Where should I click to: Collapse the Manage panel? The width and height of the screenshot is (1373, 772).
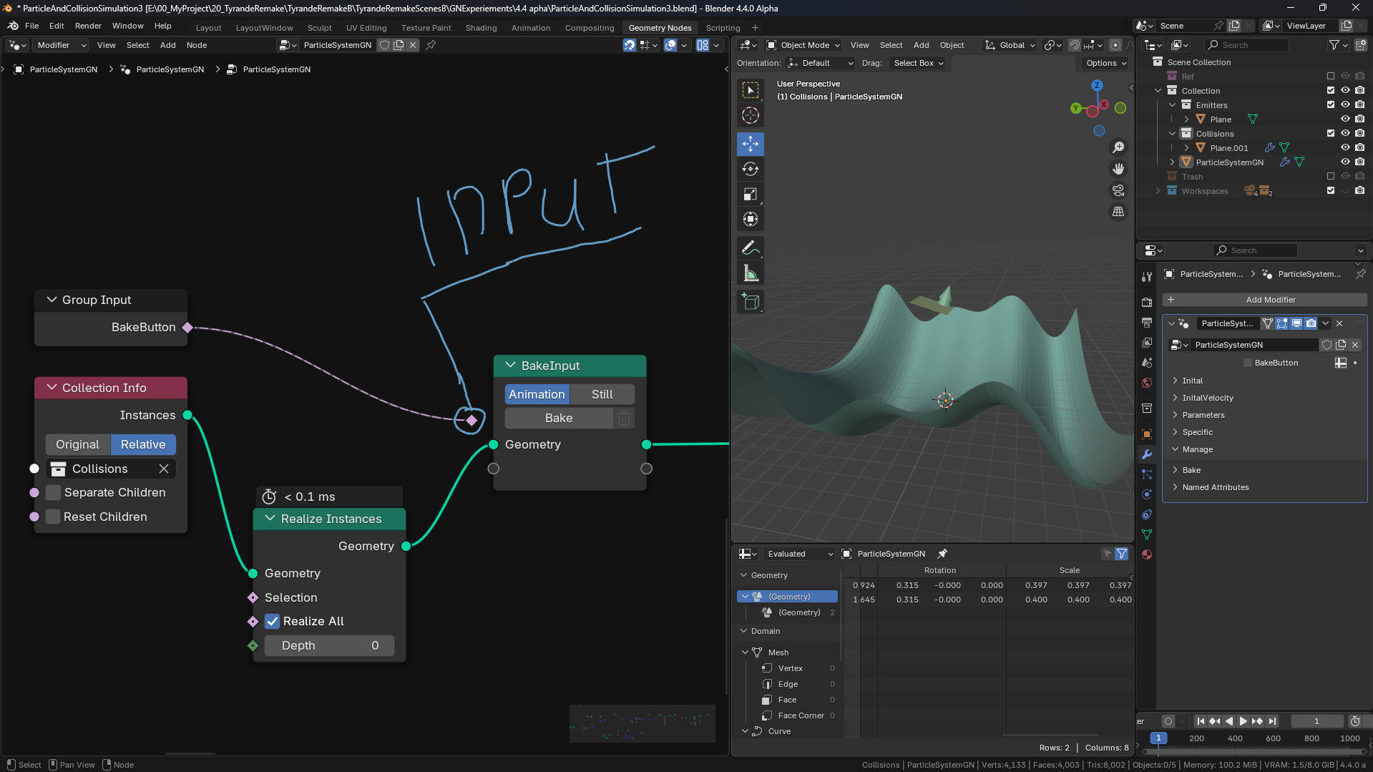click(1197, 449)
